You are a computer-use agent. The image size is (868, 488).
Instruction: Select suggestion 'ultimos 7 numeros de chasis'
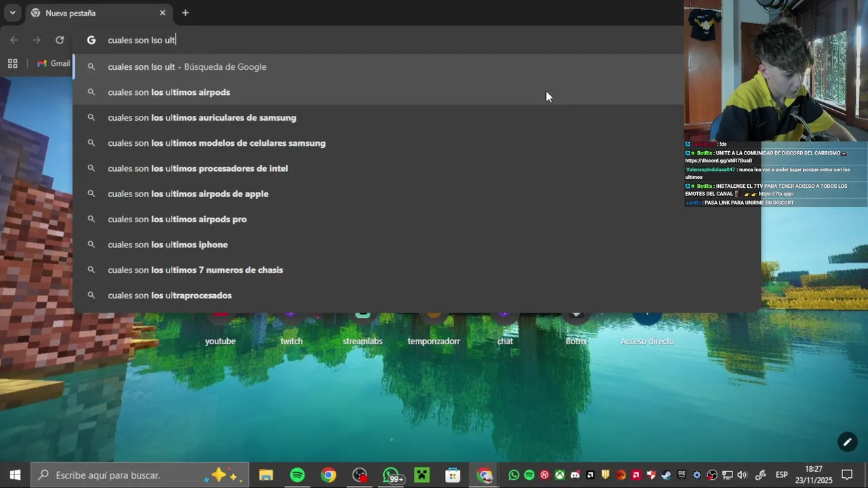416,270
